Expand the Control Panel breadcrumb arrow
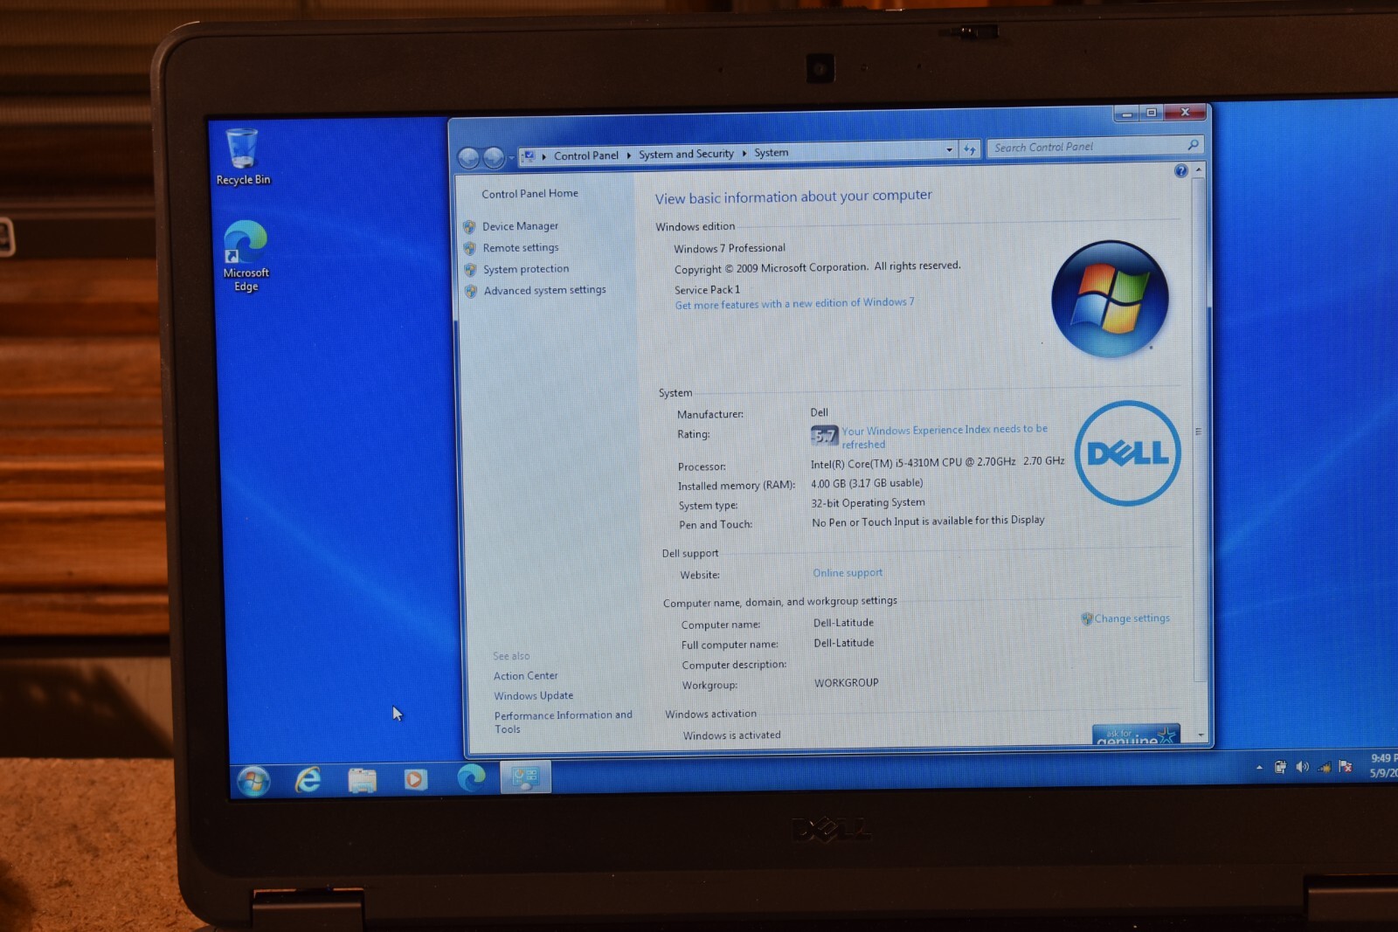1398x932 pixels. (x=628, y=155)
